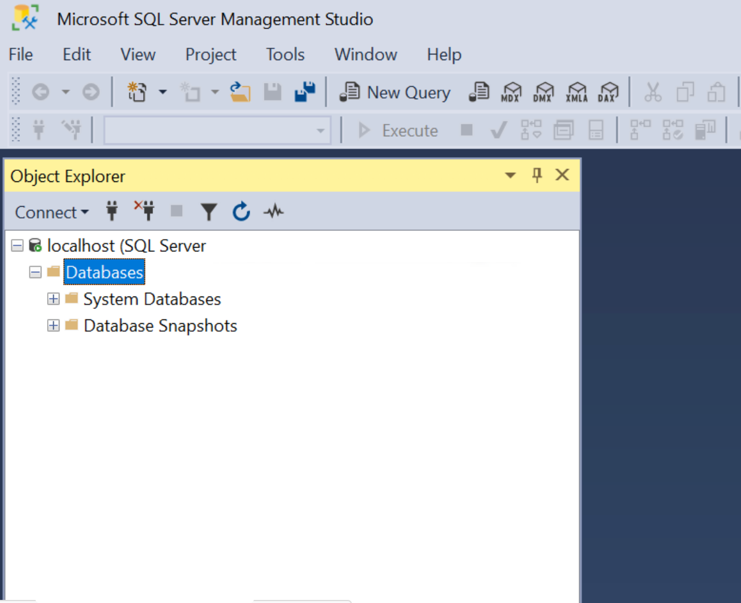The image size is (741, 603).
Task: Click the Parse checkmark icon
Action: point(499,129)
